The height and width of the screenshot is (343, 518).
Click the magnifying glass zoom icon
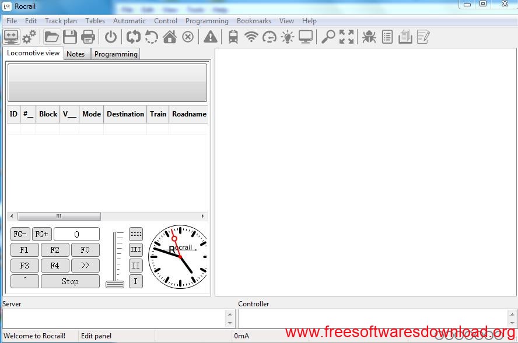[328, 37]
